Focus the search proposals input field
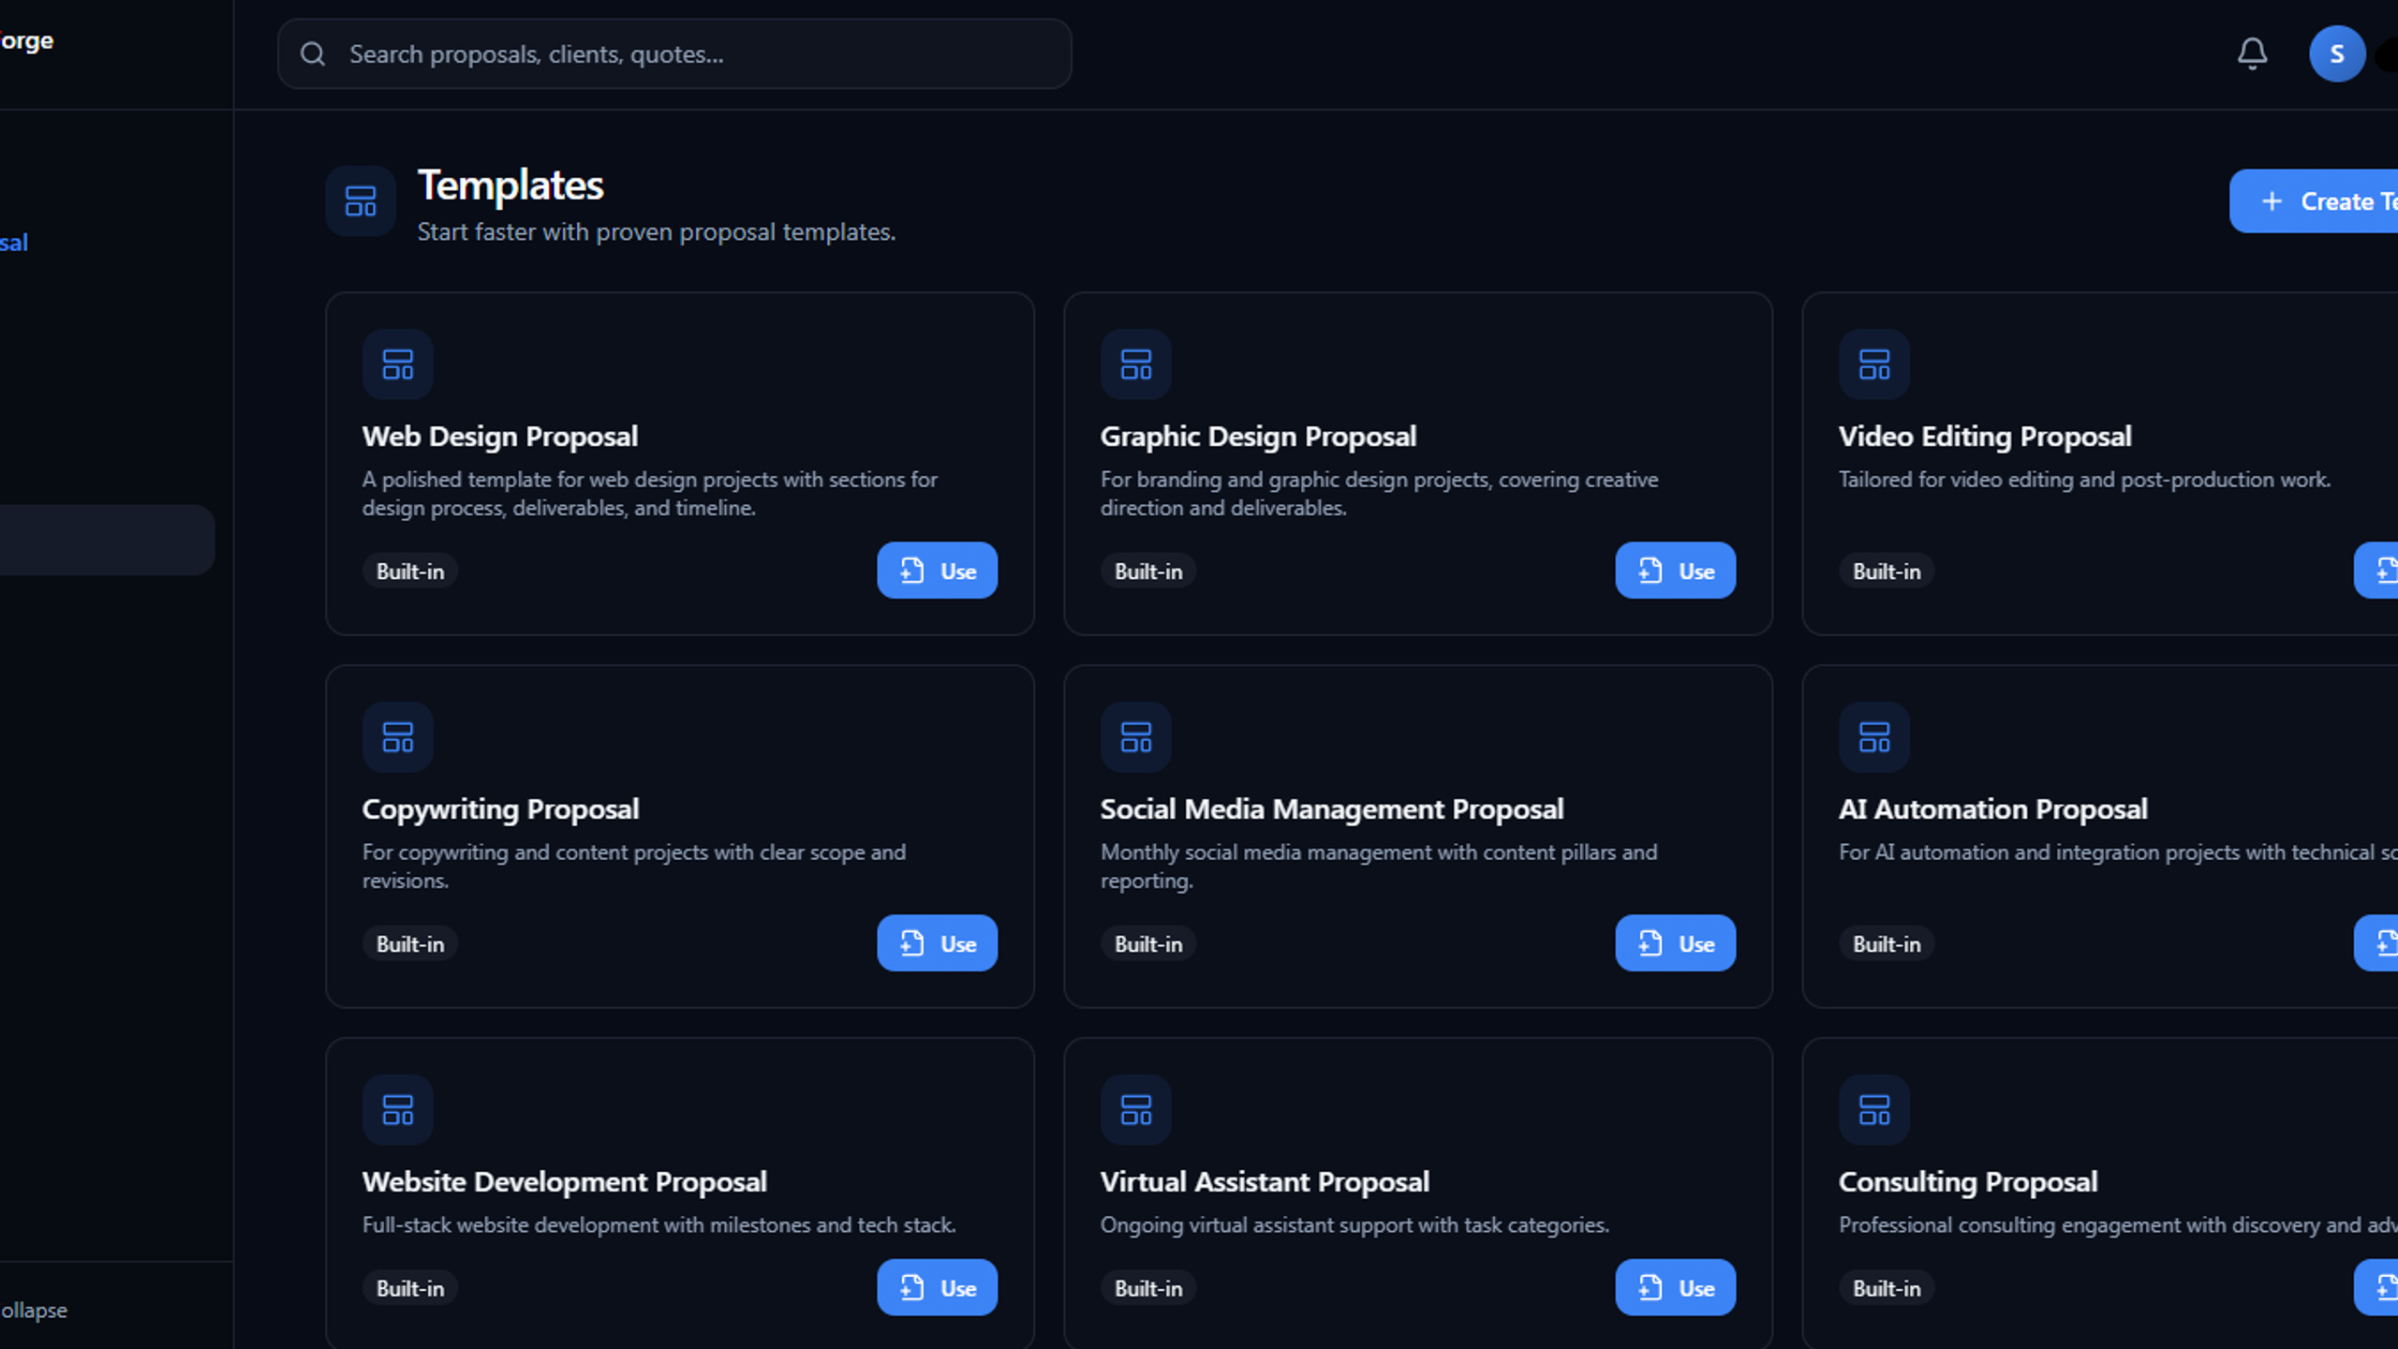The width and height of the screenshot is (2398, 1349). (x=674, y=54)
